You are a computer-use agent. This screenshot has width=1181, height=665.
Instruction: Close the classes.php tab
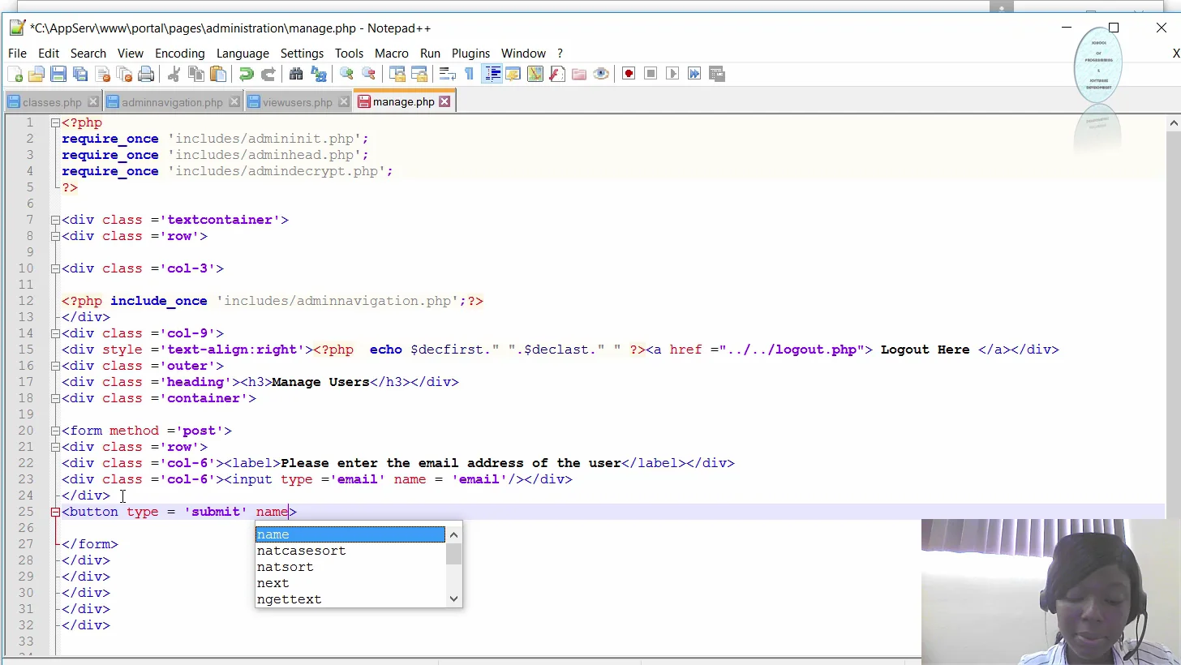[x=93, y=101]
